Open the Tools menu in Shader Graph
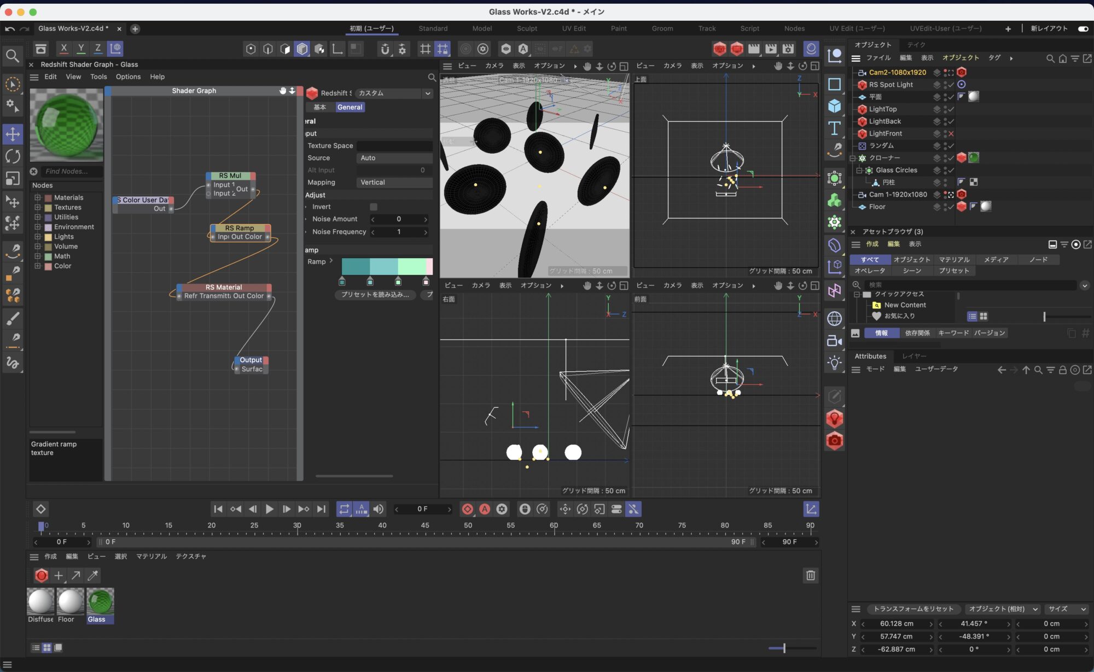This screenshot has height=672, width=1094. pyautogui.click(x=98, y=77)
